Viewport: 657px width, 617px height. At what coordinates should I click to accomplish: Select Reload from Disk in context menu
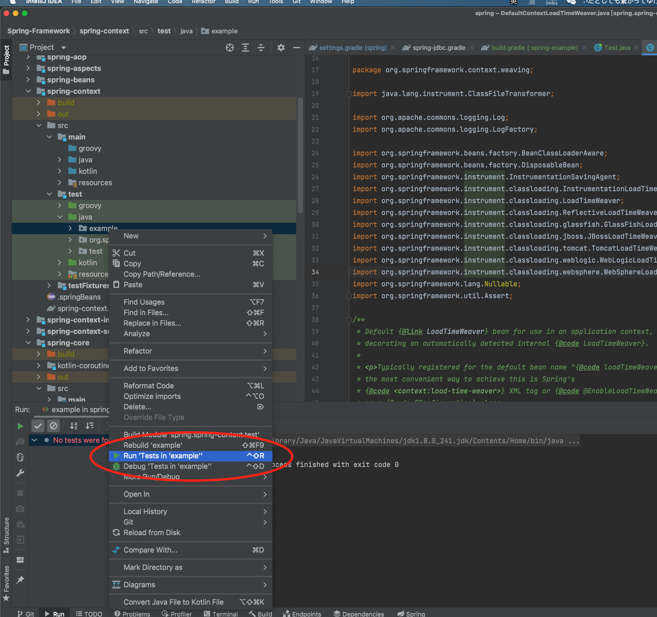click(152, 532)
